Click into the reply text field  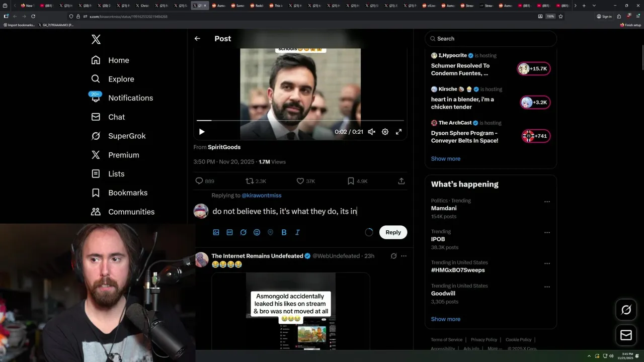[309, 211]
